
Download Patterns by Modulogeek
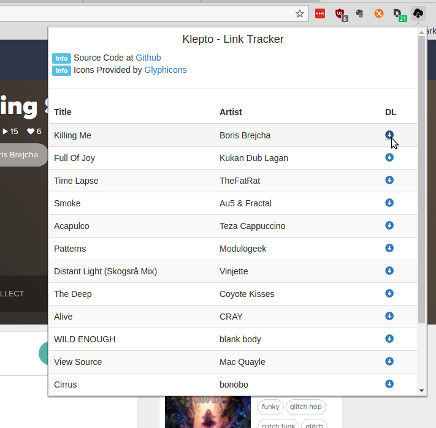389,248
